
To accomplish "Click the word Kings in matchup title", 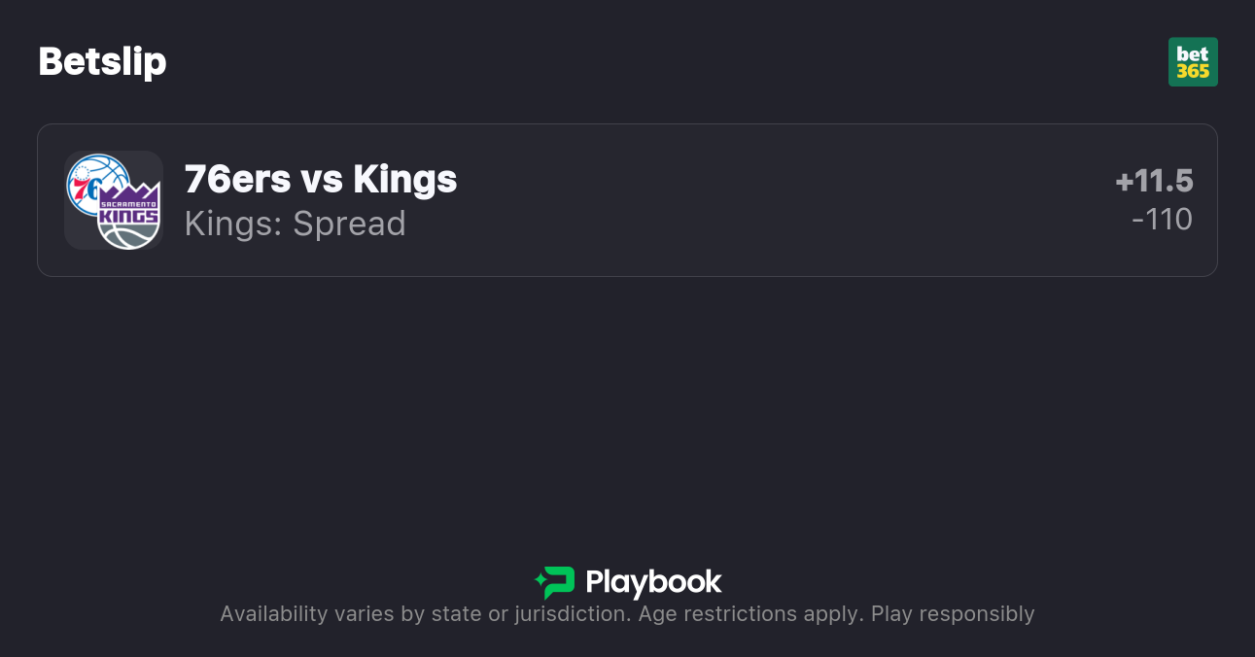I will 405,180.
